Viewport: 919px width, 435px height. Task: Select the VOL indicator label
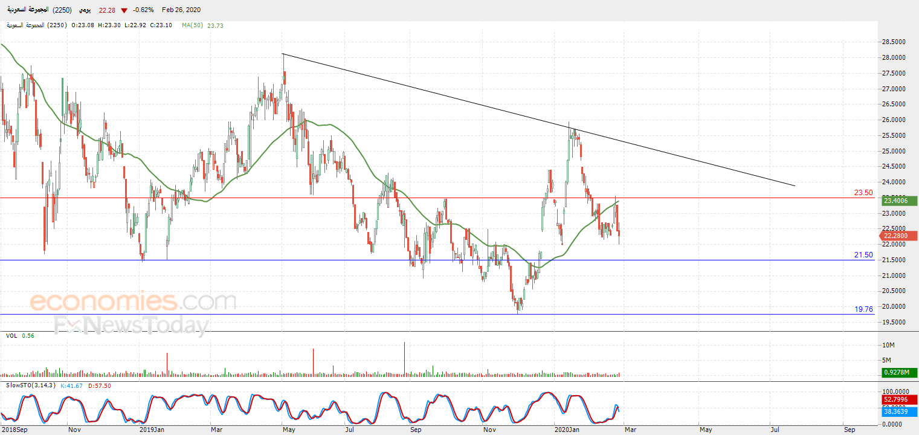click(x=11, y=335)
